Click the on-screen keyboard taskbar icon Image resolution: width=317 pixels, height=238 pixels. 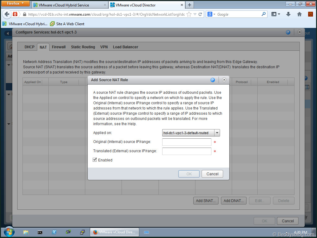[146, 232]
